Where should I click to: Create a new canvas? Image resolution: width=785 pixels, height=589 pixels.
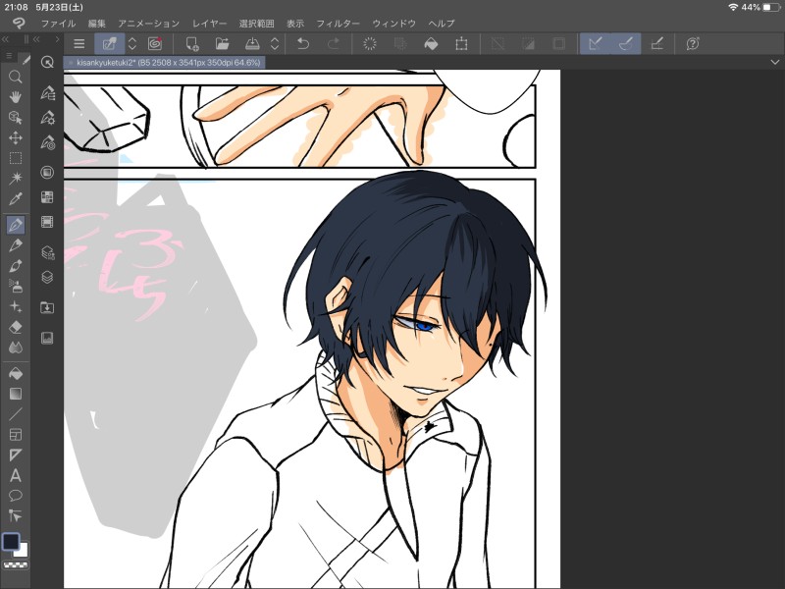tap(192, 44)
